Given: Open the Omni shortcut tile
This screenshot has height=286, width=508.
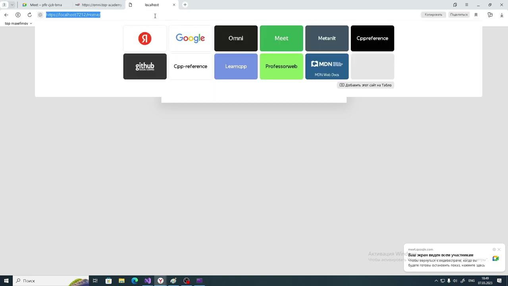Looking at the screenshot, I should [236, 38].
